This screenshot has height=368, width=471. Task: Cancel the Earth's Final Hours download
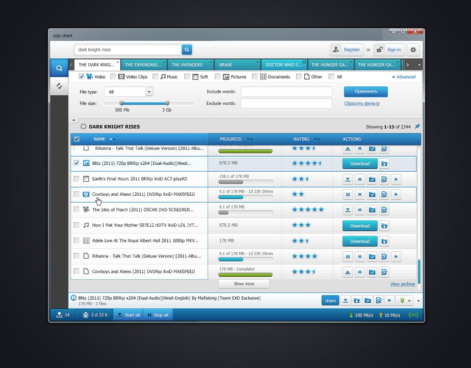click(360, 180)
